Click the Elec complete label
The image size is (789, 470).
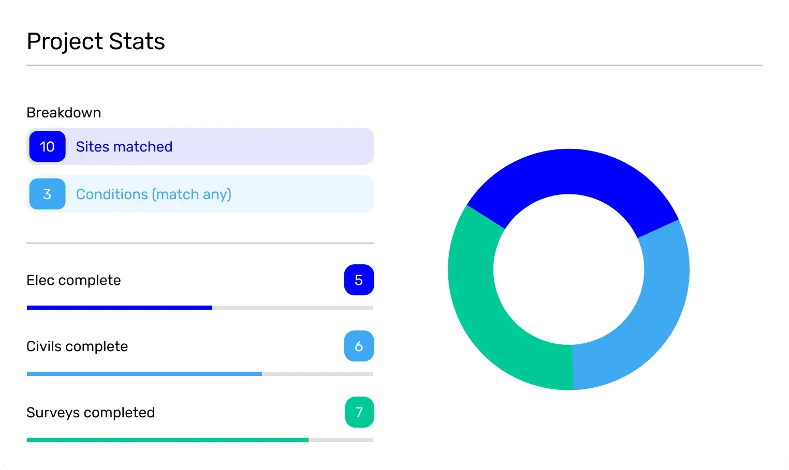tap(74, 280)
